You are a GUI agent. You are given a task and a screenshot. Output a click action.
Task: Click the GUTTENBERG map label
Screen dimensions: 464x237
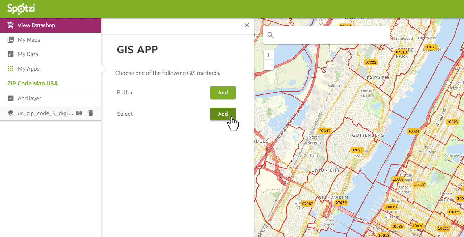tap(368, 135)
